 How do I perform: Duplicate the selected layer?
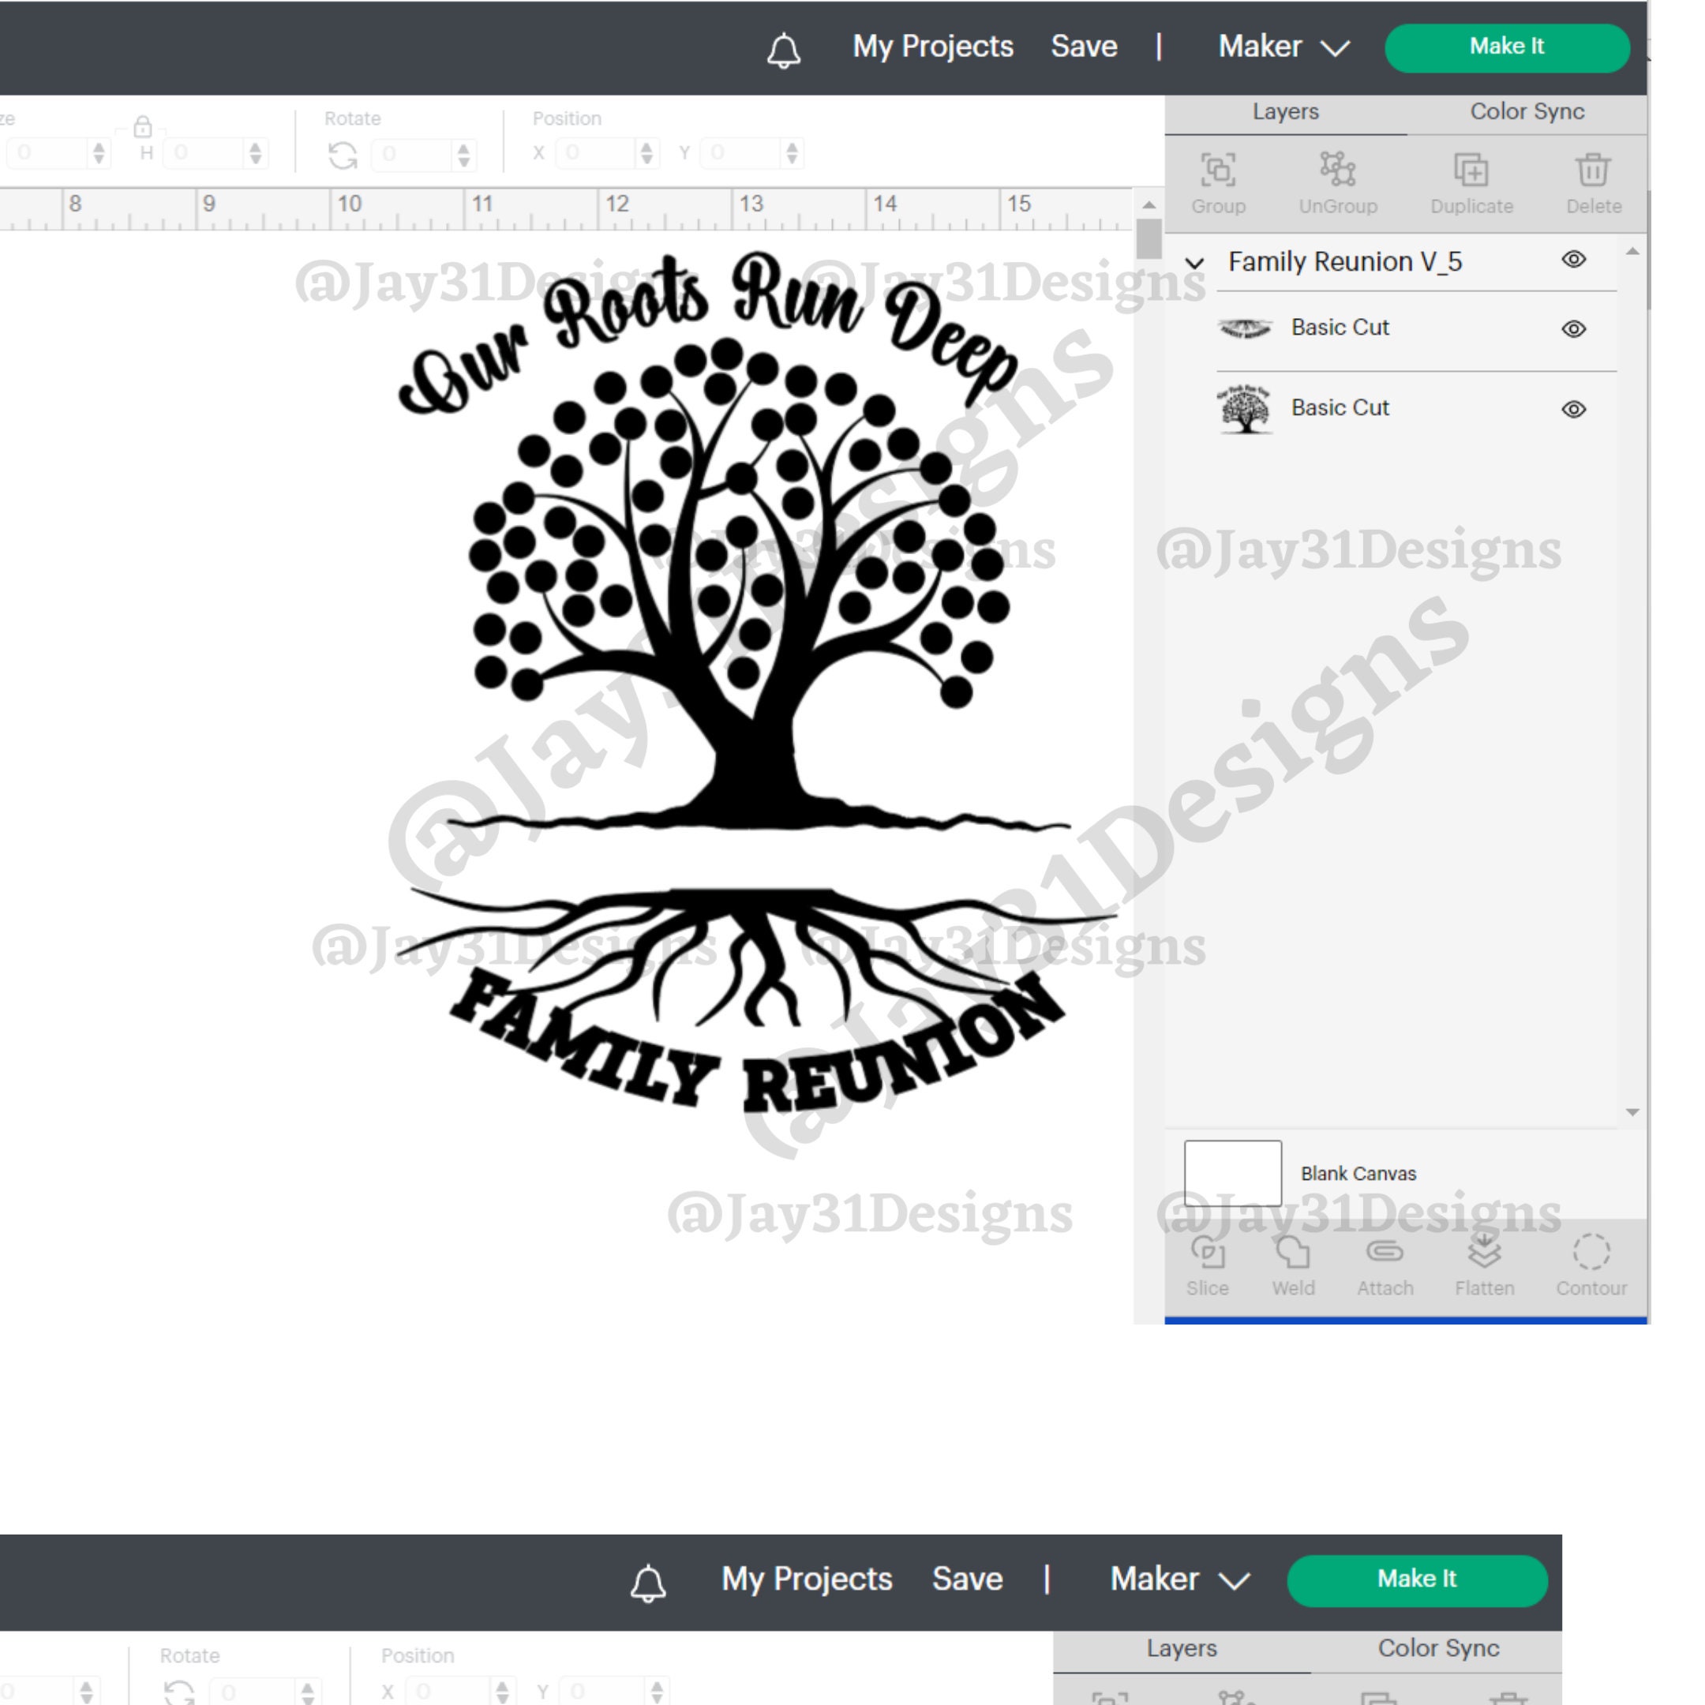[1471, 172]
